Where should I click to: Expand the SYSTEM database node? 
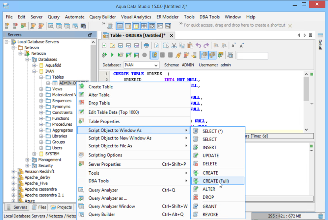click(x=34, y=154)
